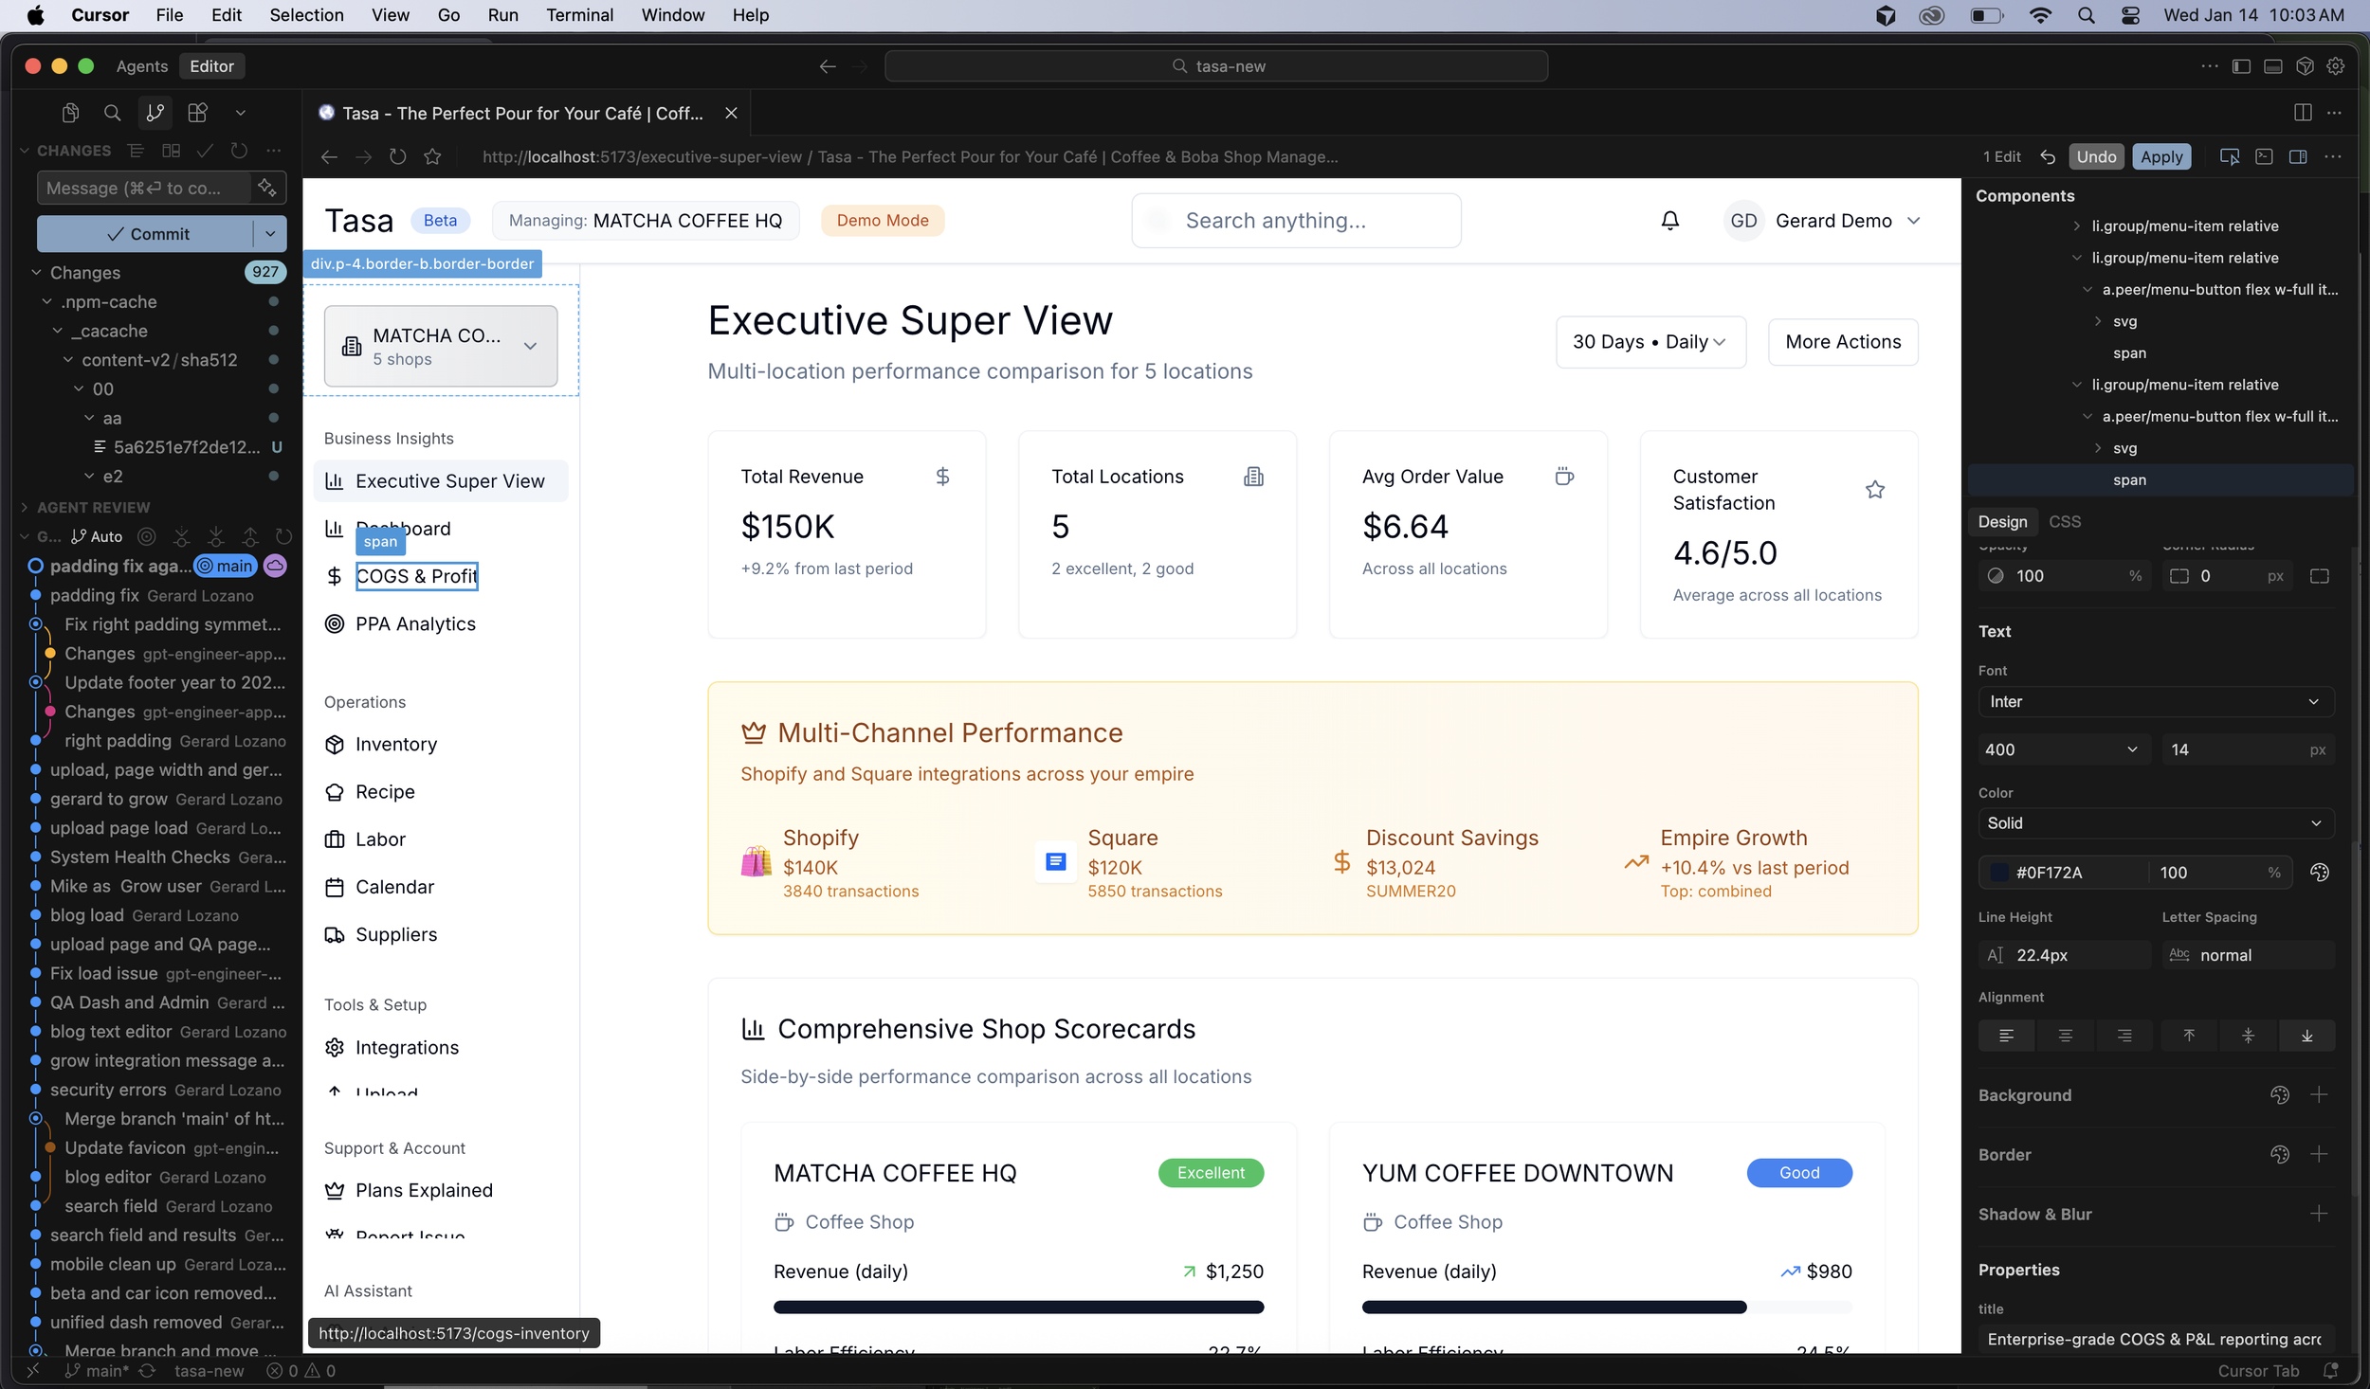Open the Terminal menu in menu bar

(x=579, y=15)
